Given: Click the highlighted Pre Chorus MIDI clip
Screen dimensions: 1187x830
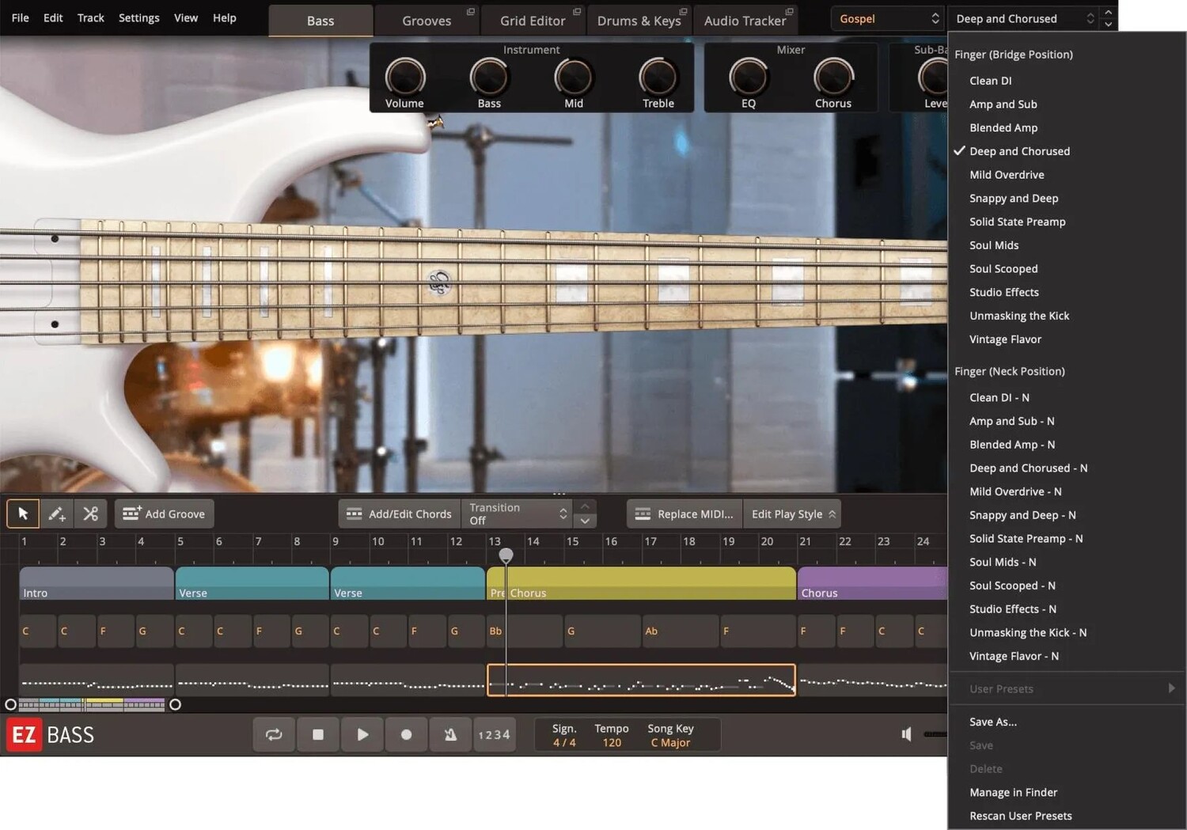Looking at the screenshot, I should pyautogui.click(x=641, y=680).
